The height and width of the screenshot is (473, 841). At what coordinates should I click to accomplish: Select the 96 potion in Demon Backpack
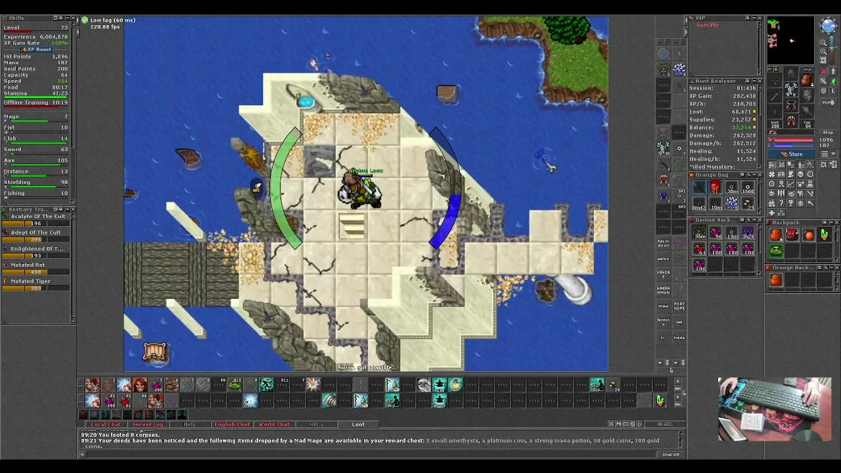pyautogui.click(x=716, y=233)
